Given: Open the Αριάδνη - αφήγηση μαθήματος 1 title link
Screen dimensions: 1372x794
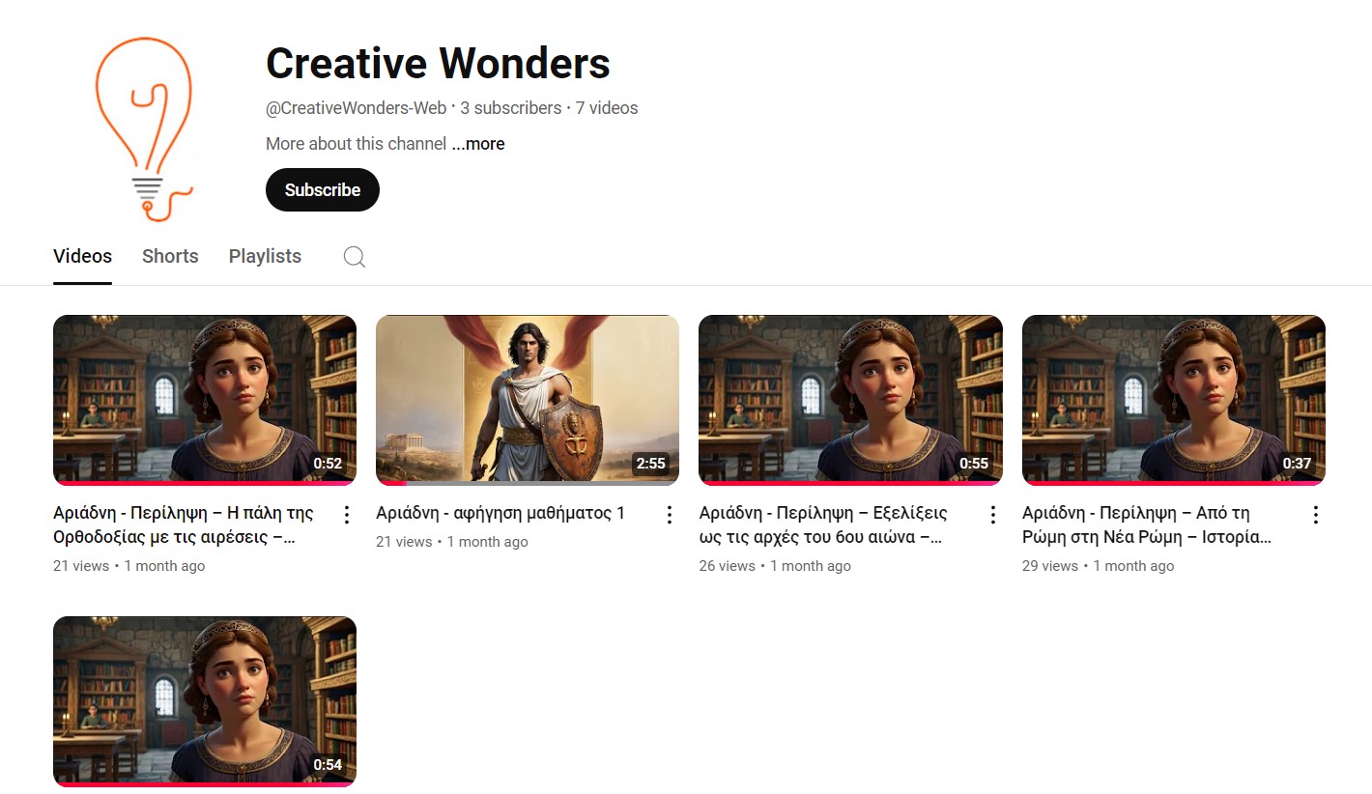Looking at the screenshot, I should pyautogui.click(x=500, y=513).
